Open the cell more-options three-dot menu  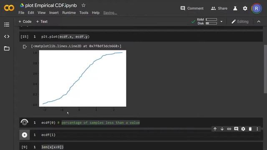click(x=257, y=129)
